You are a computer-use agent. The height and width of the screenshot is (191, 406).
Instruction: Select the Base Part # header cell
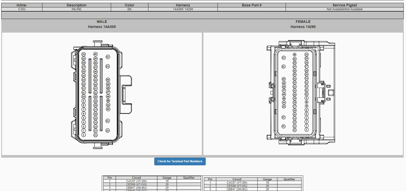[x=252, y=5]
